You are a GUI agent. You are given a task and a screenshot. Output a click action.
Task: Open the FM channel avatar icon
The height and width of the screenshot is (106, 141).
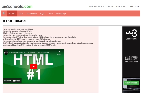click(x=6, y=53)
